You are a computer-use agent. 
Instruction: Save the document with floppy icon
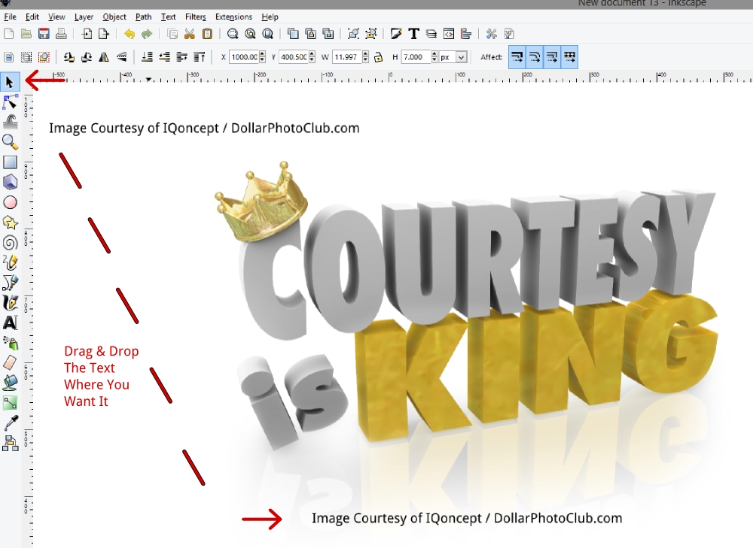point(44,34)
